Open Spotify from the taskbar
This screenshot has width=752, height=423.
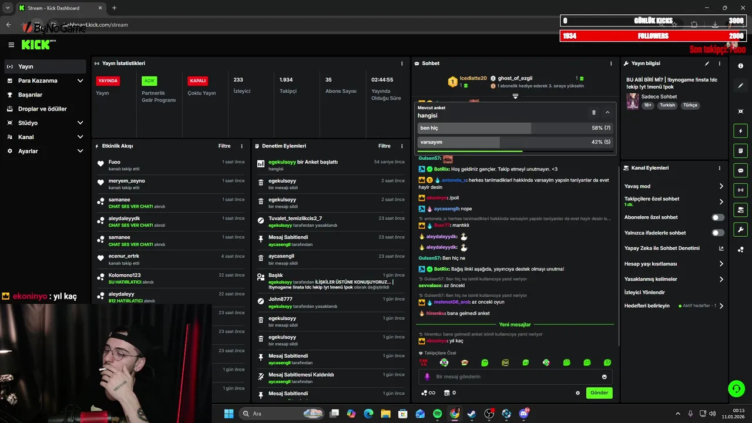click(437, 414)
